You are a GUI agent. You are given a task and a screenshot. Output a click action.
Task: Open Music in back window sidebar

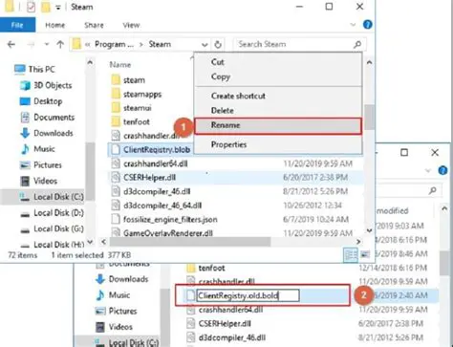[119, 295]
